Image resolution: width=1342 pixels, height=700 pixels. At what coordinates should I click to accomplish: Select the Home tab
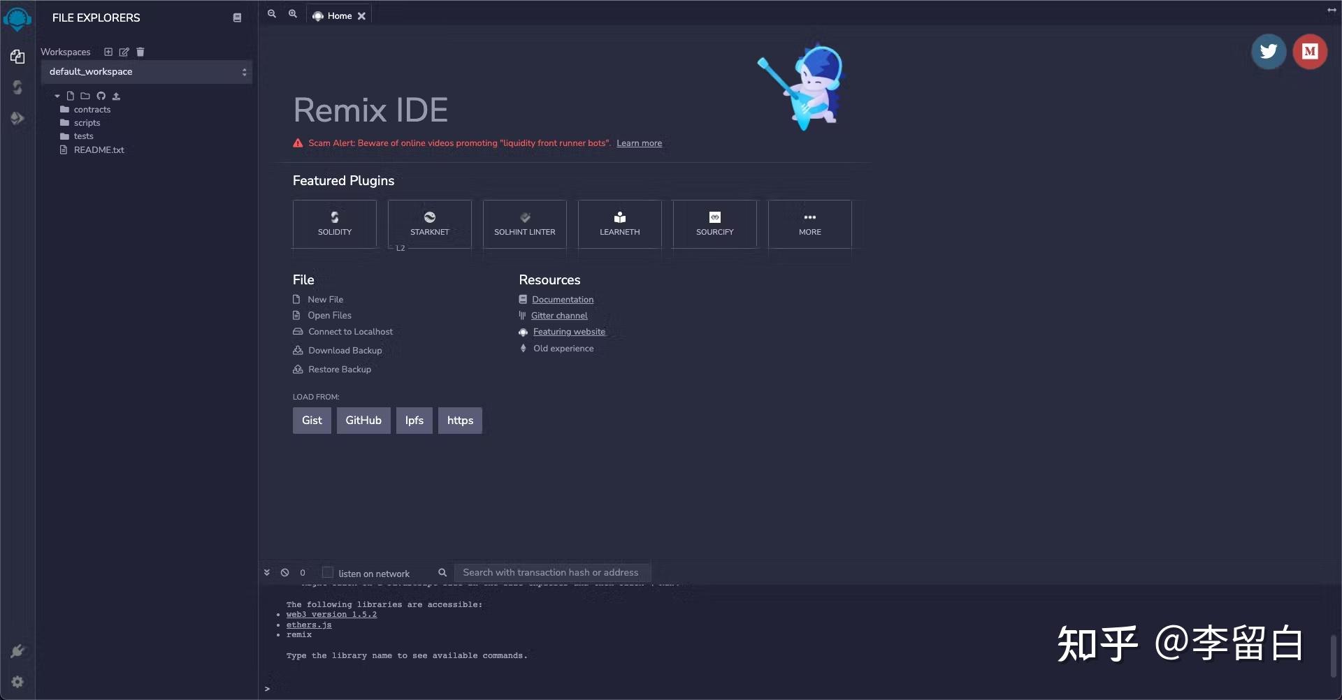tap(339, 16)
